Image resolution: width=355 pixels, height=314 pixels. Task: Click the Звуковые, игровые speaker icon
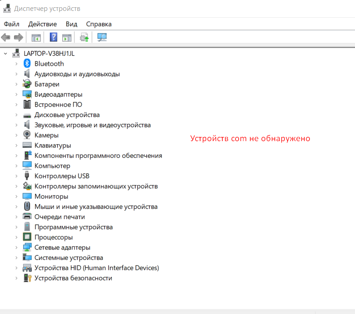(x=27, y=125)
